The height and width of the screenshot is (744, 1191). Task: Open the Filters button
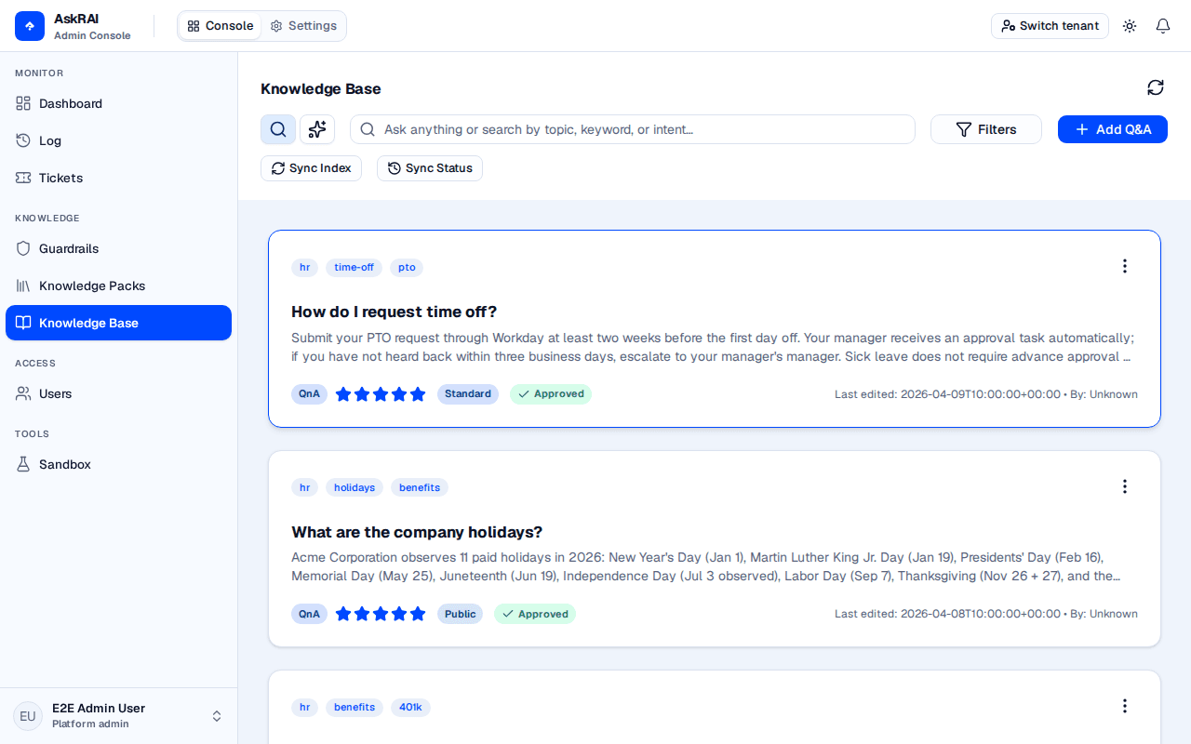pos(986,129)
